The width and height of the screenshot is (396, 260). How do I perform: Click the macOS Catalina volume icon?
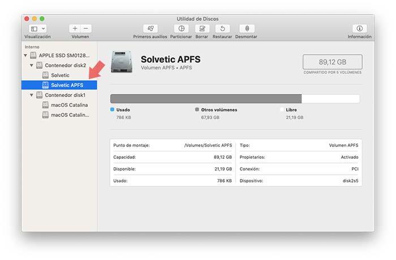[x=45, y=105]
